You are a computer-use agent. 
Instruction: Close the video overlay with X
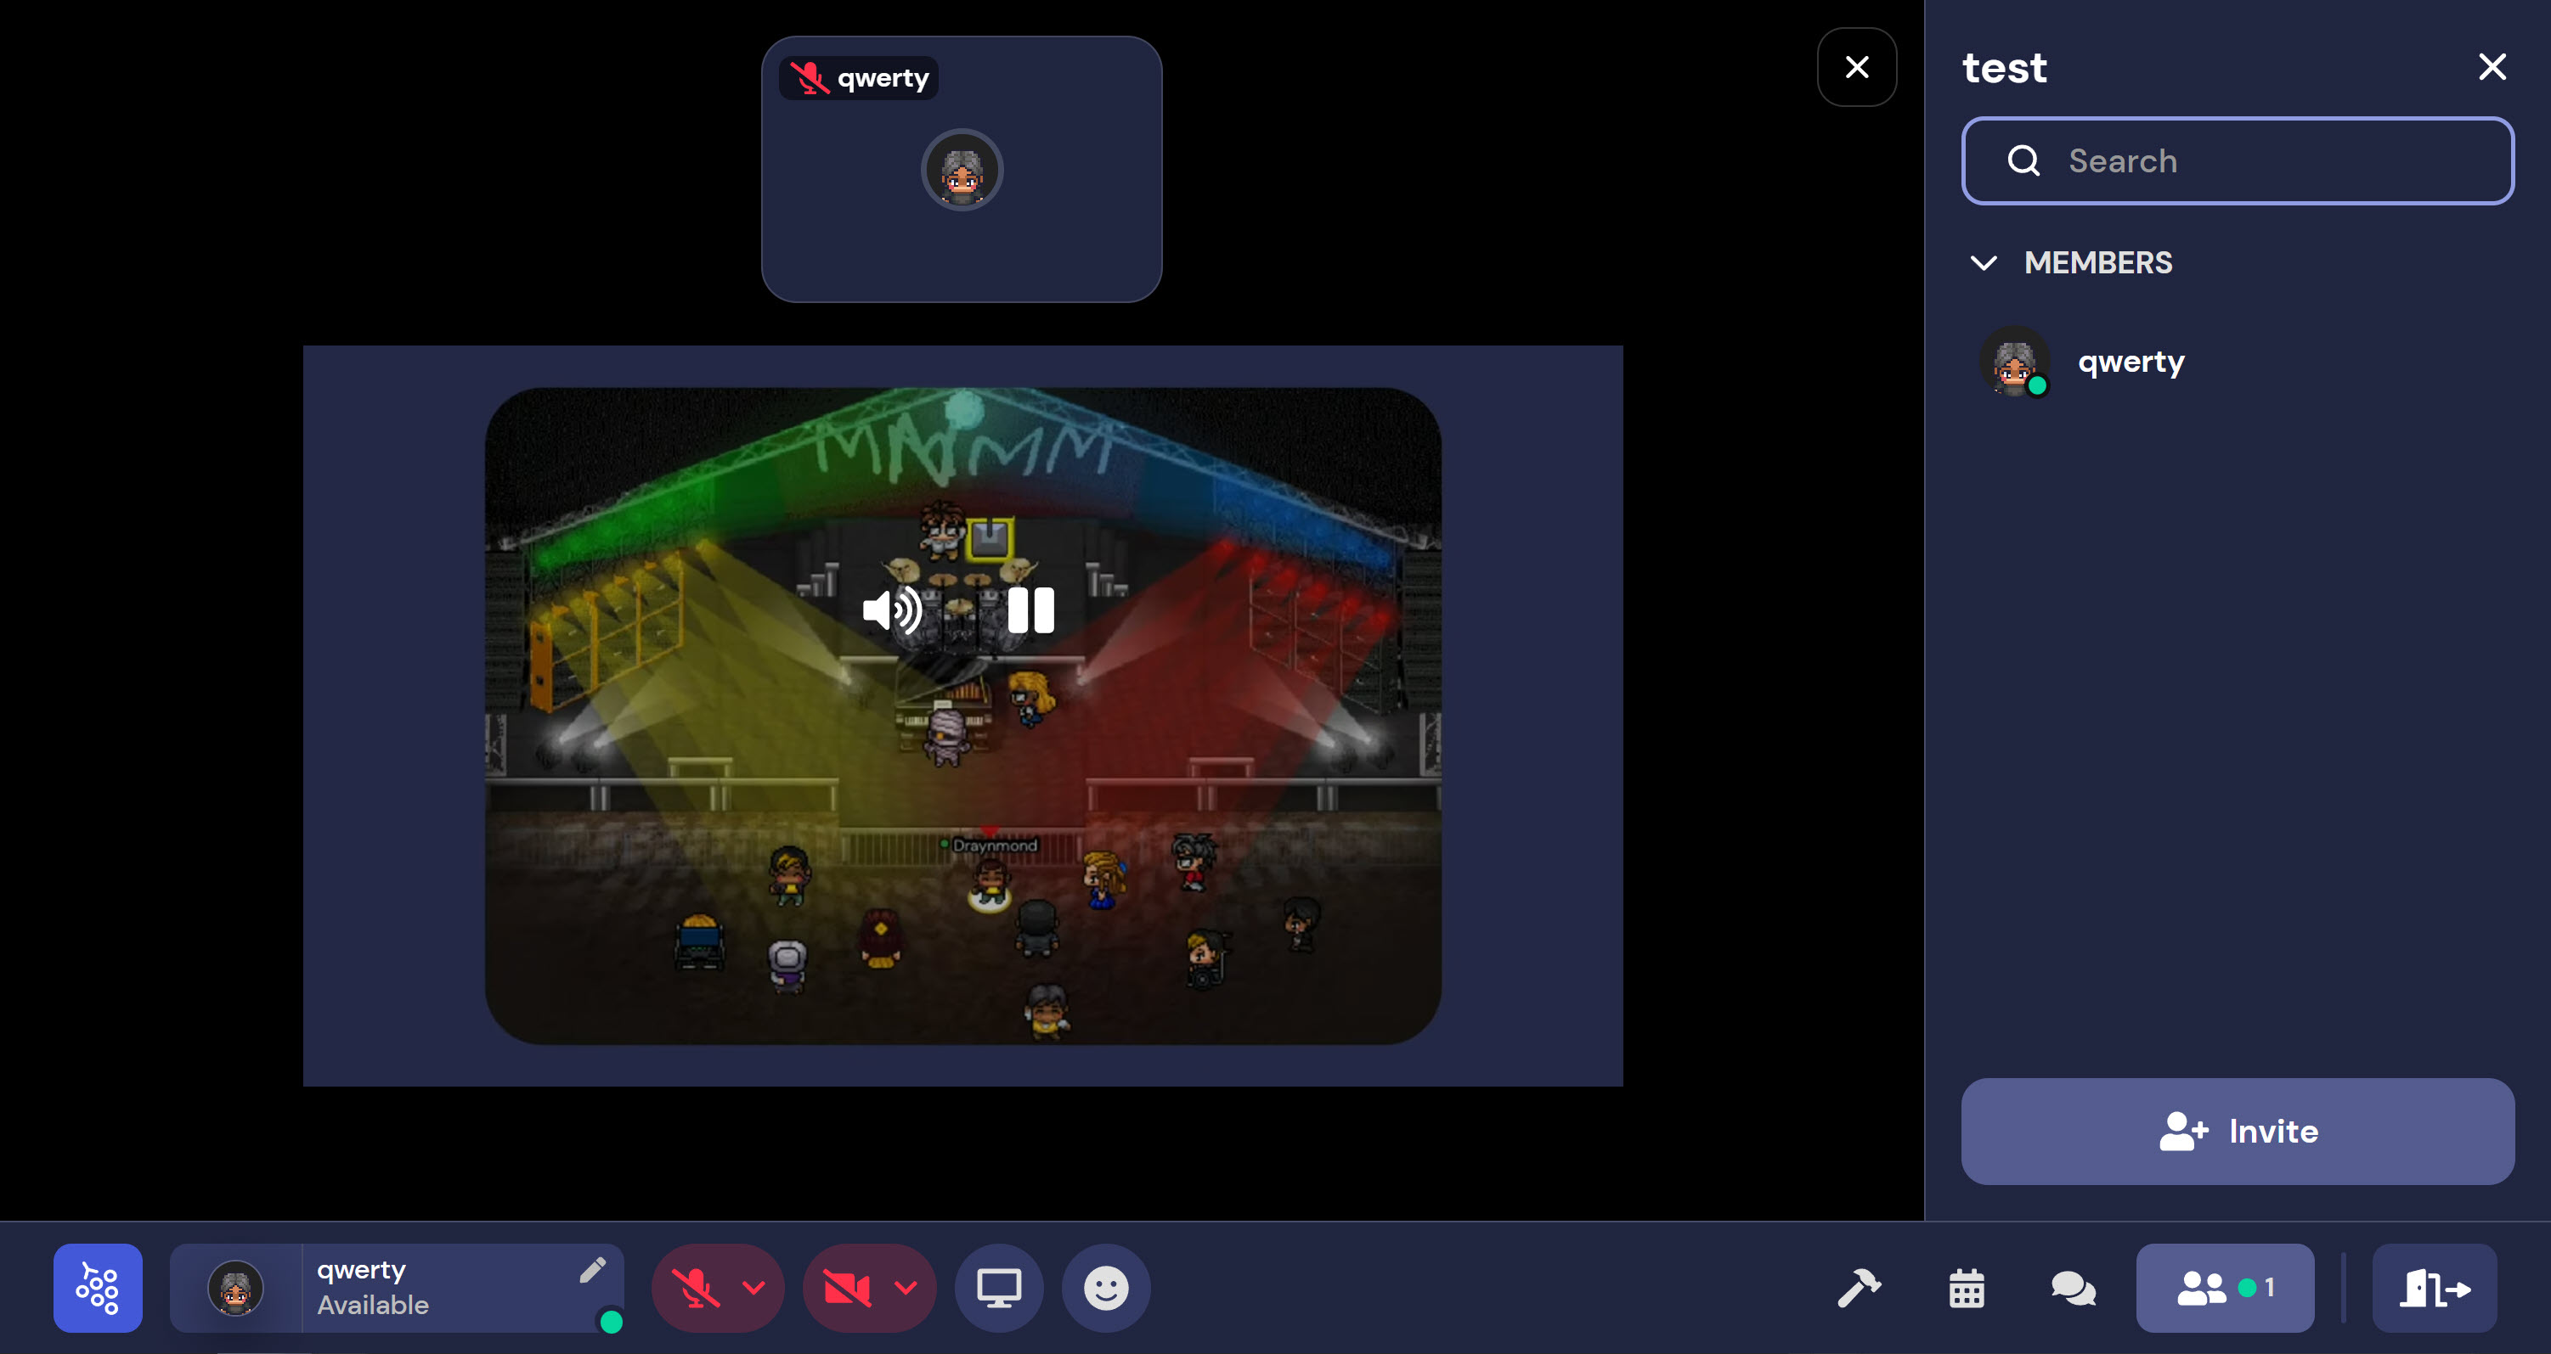point(1857,67)
